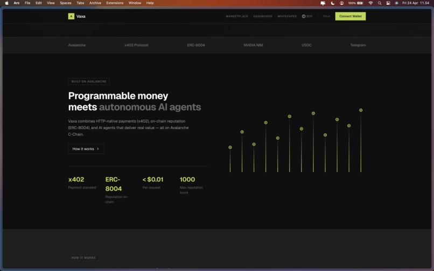Viewport: 434px width, 271px height.
Task: Open the Wi-Fi menu
Action: 370,3
